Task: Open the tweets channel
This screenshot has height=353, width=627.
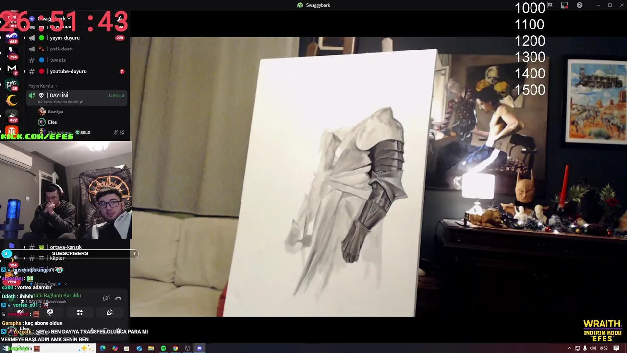Action: [x=76, y=60]
